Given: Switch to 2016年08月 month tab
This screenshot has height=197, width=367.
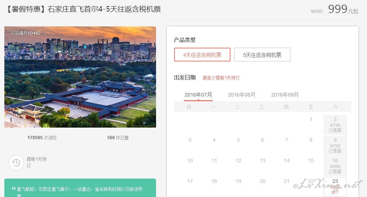Looking at the screenshot, I should point(242,95).
